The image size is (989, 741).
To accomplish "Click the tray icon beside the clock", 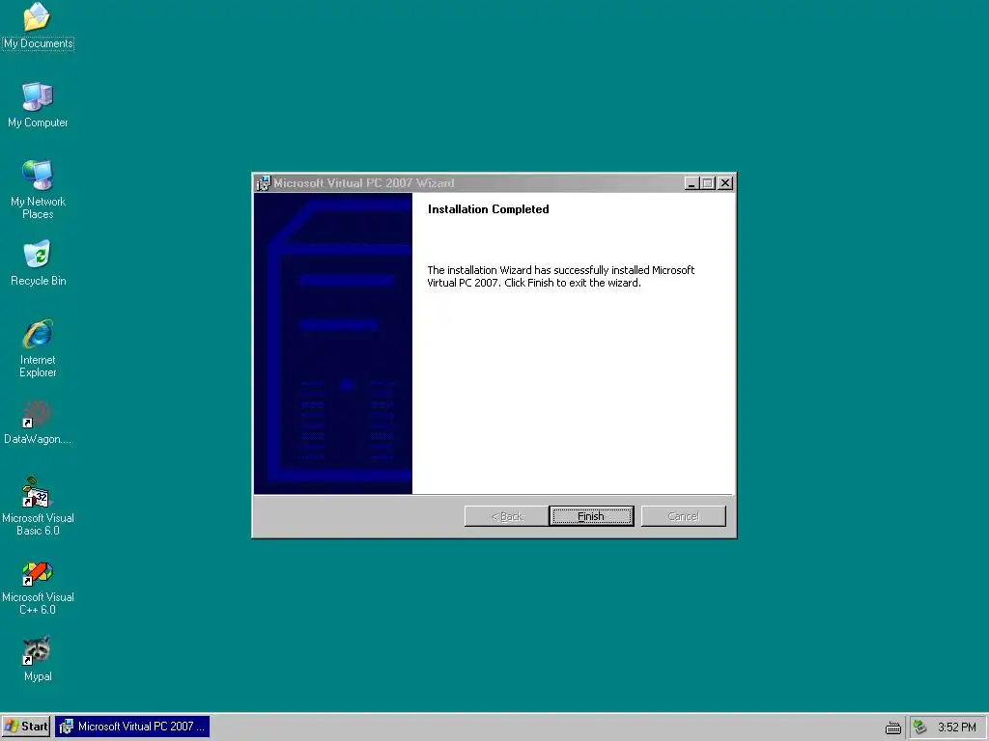I will click(920, 727).
